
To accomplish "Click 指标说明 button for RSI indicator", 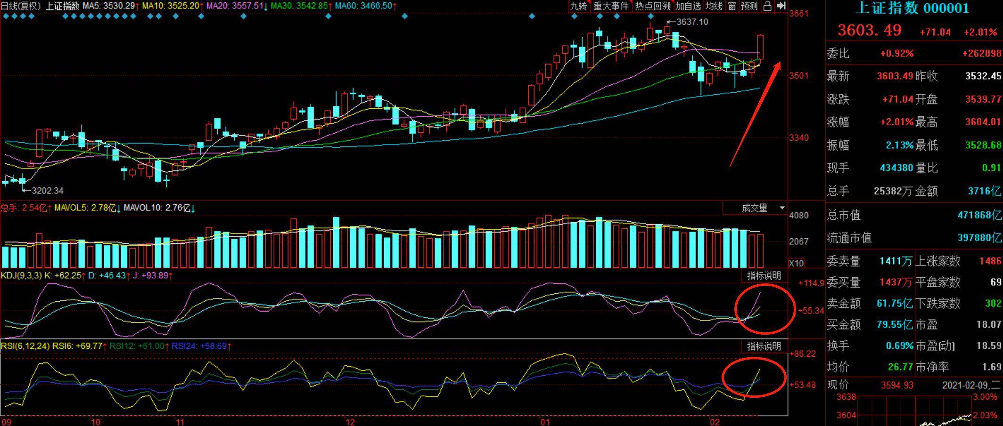I will click(x=764, y=346).
